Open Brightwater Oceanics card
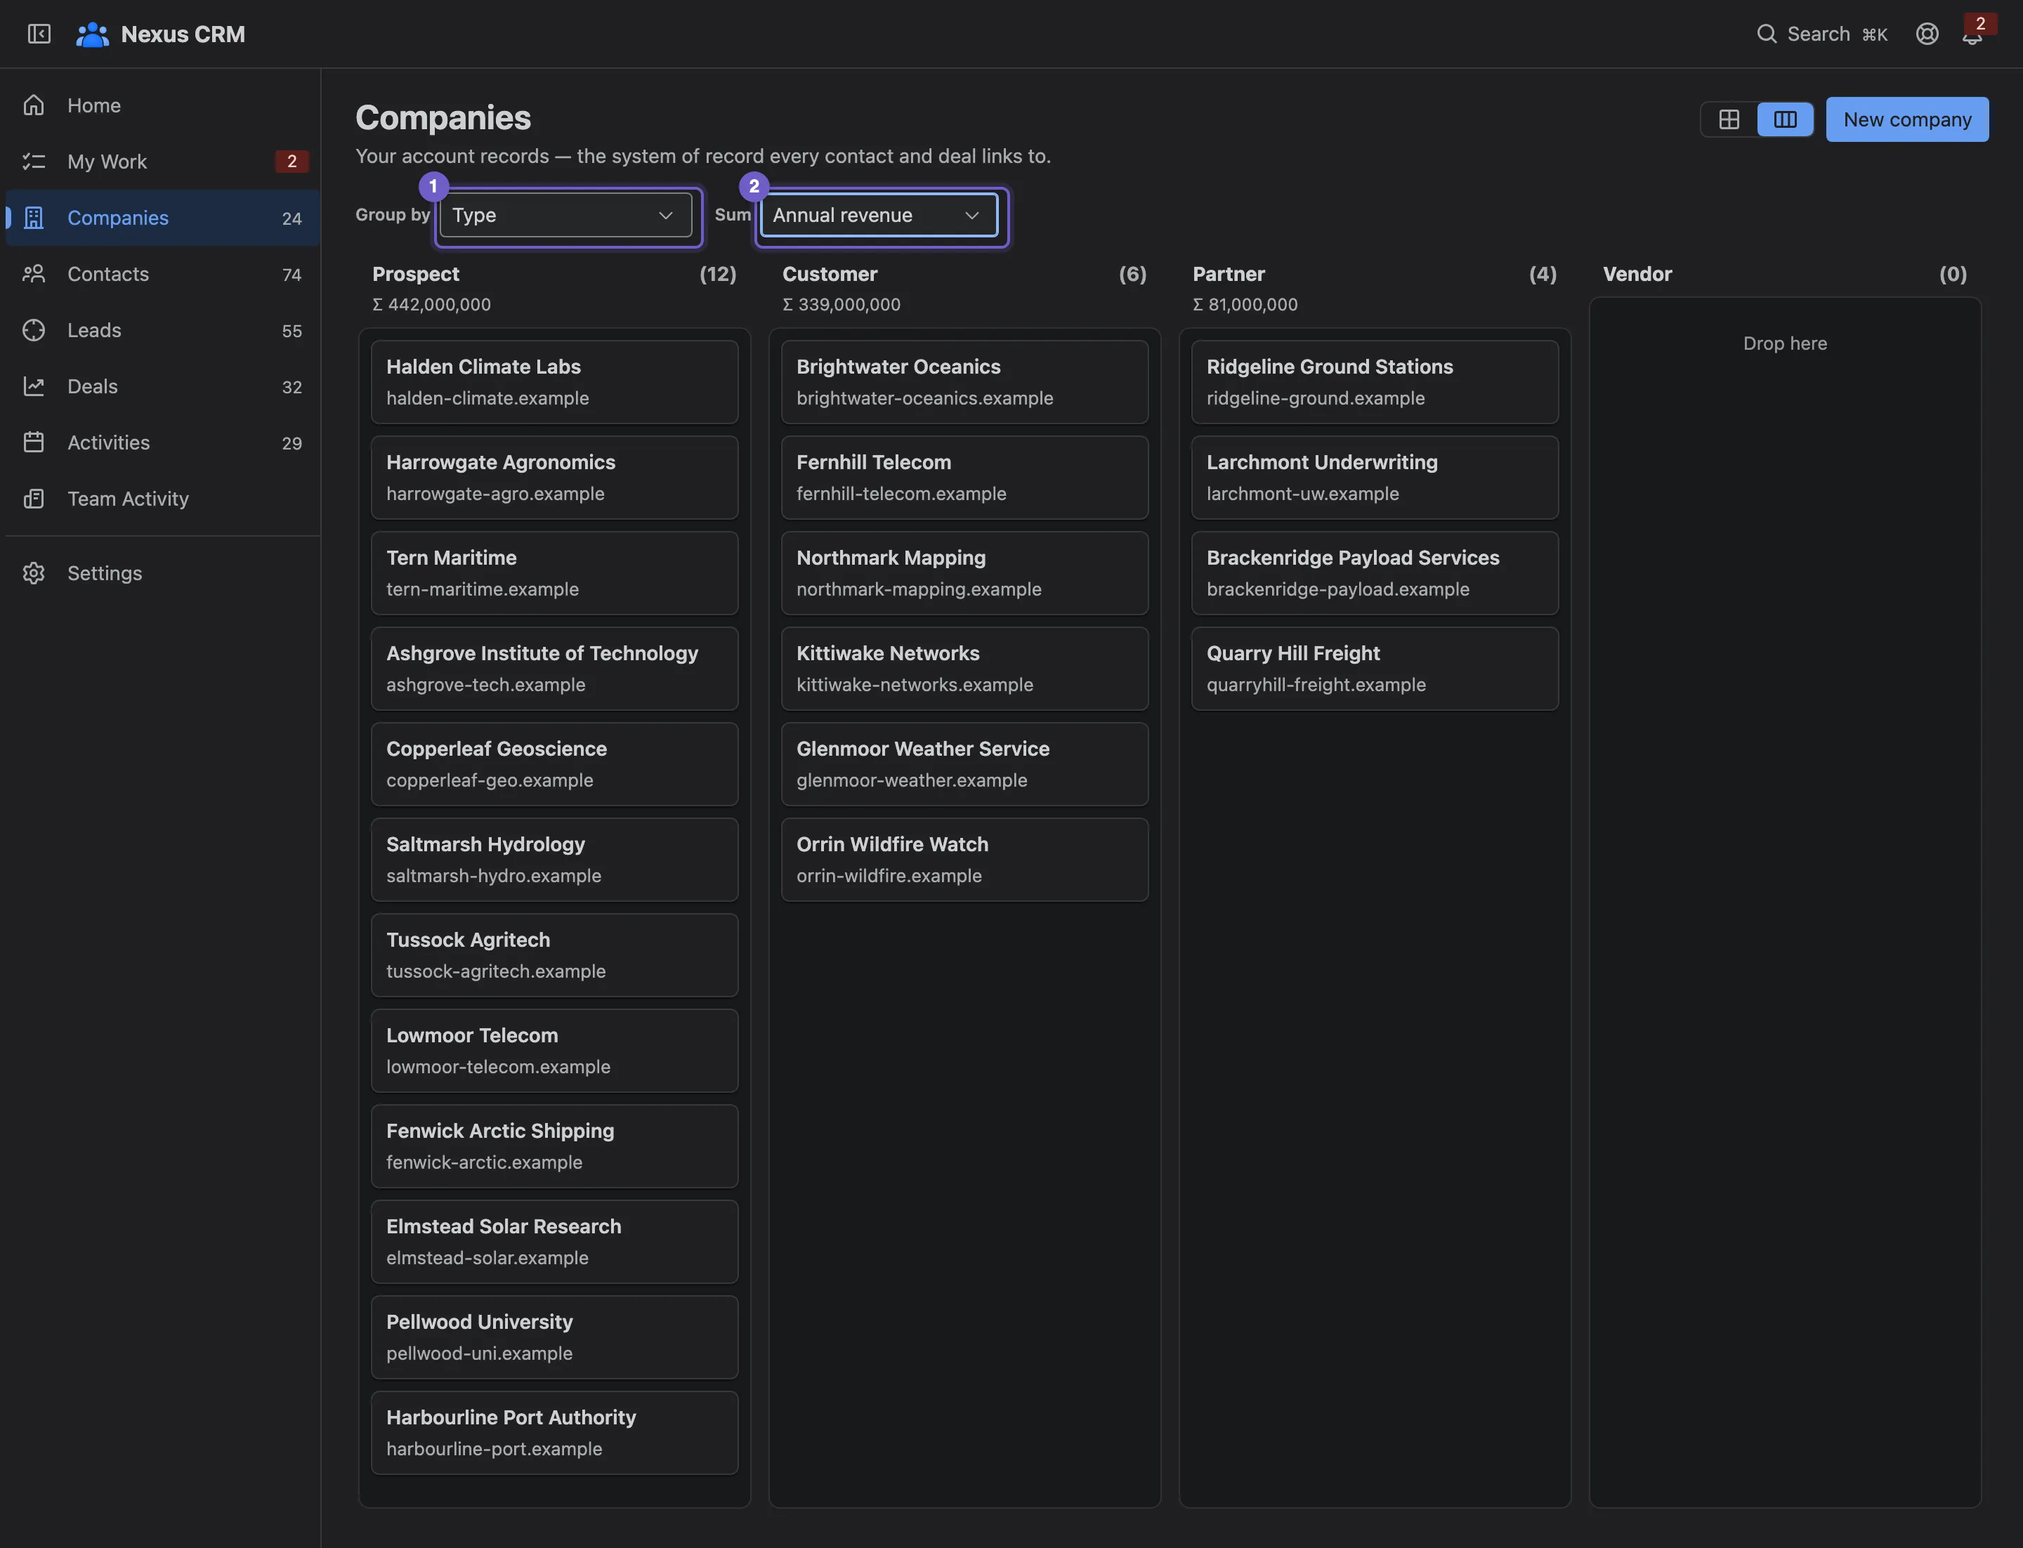The height and width of the screenshot is (1548, 2023). pyautogui.click(x=965, y=382)
